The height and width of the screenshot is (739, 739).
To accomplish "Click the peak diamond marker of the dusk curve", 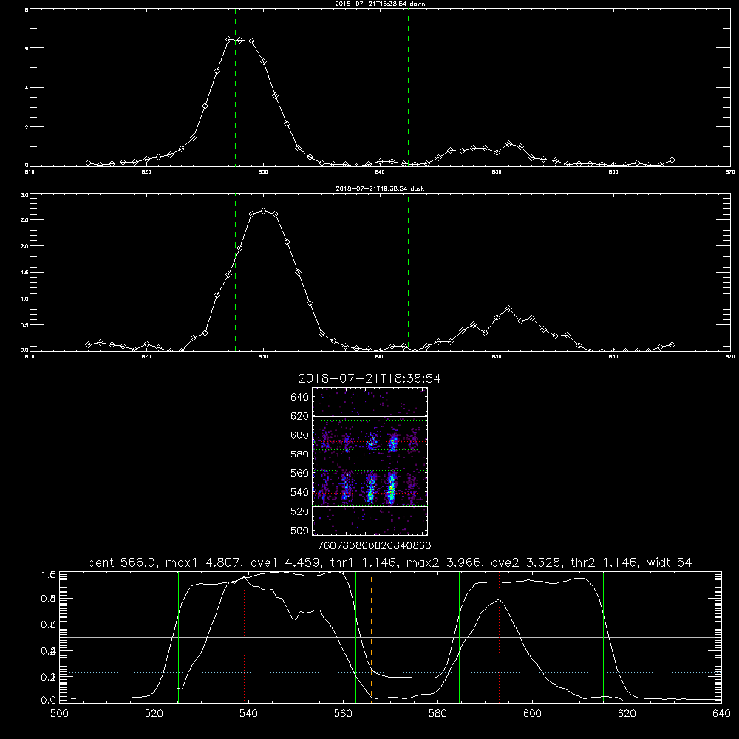I will [264, 211].
